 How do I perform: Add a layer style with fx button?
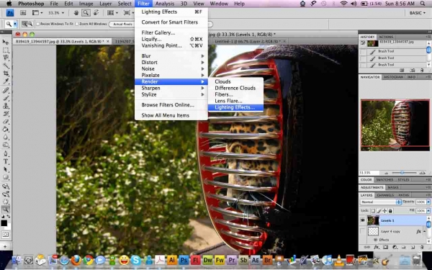pyautogui.click(x=377, y=248)
